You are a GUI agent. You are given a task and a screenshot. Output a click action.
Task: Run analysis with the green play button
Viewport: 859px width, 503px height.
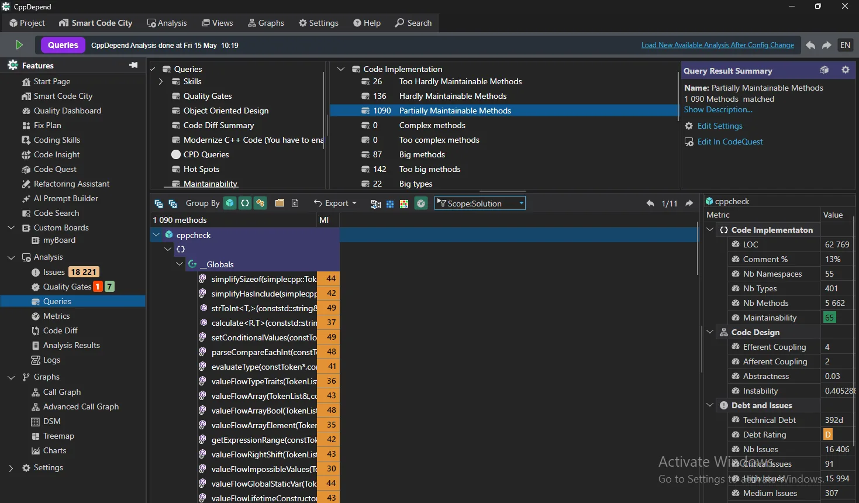pos(19,45)
